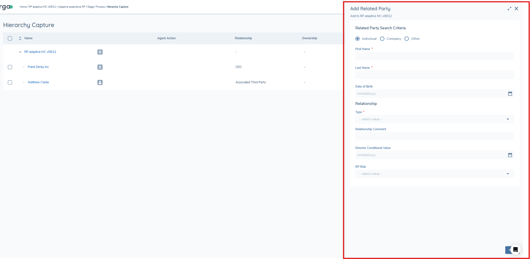Close the Add Related Party panel
The width and height of the screenshot is (530, 259).
point(516,9)
